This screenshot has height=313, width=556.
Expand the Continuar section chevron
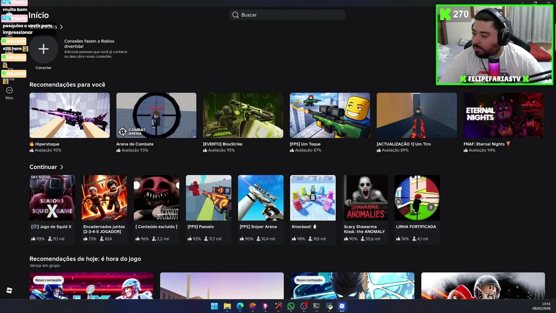[62, 167]
